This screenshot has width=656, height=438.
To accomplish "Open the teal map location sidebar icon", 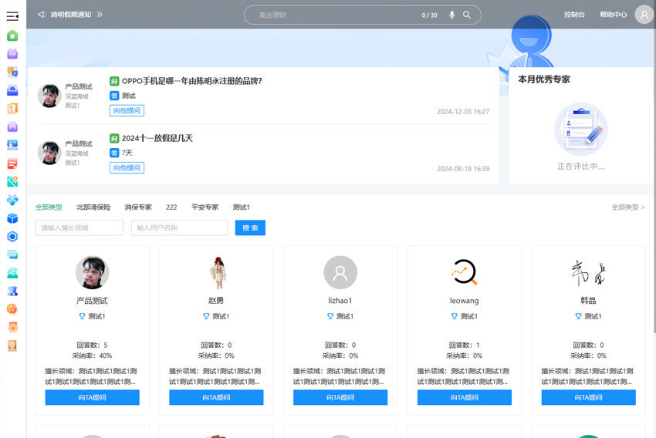I will 12,181.
